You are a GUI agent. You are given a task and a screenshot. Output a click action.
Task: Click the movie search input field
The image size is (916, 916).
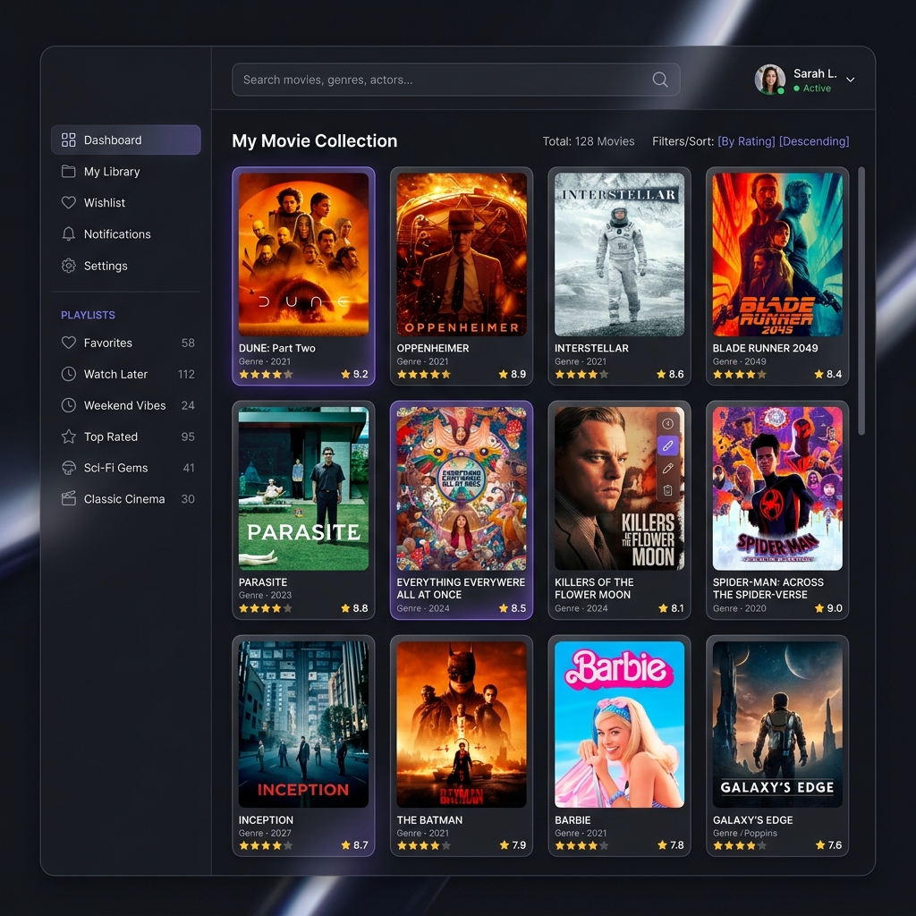click(403, 80)
